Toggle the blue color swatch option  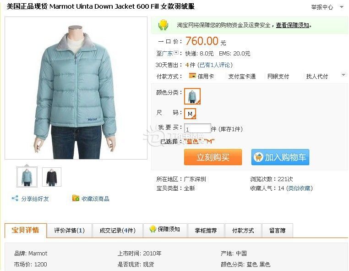[192, 96]
